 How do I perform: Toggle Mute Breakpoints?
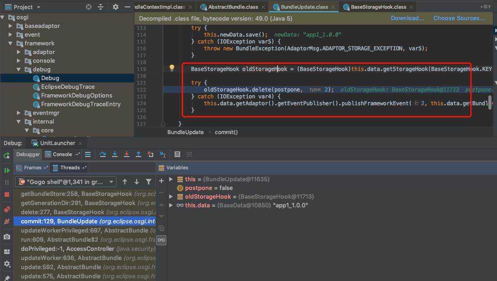pyautogui.click(x=7, y=222)
